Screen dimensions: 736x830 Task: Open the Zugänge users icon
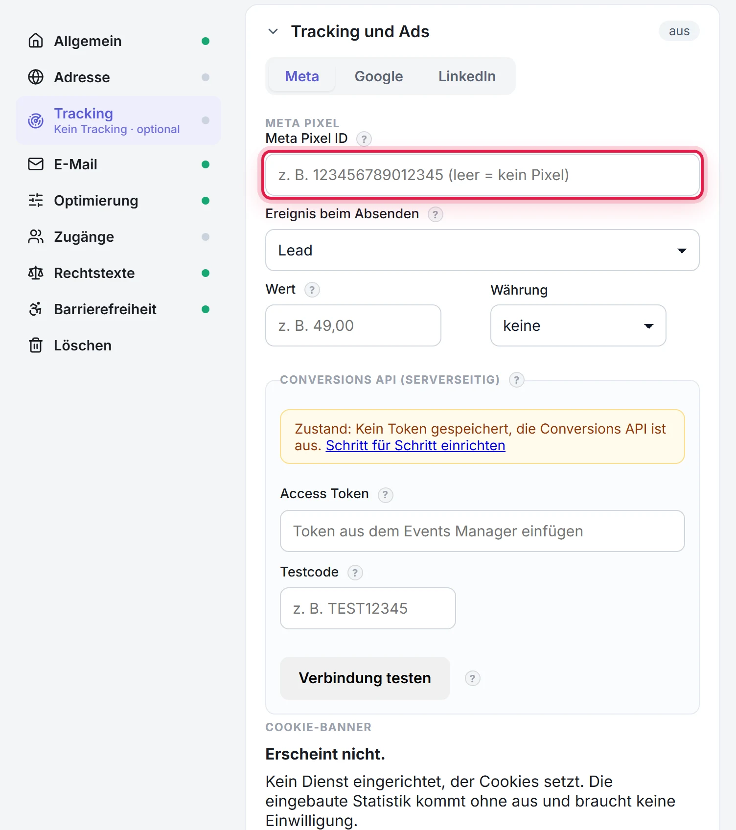[36, 236]
